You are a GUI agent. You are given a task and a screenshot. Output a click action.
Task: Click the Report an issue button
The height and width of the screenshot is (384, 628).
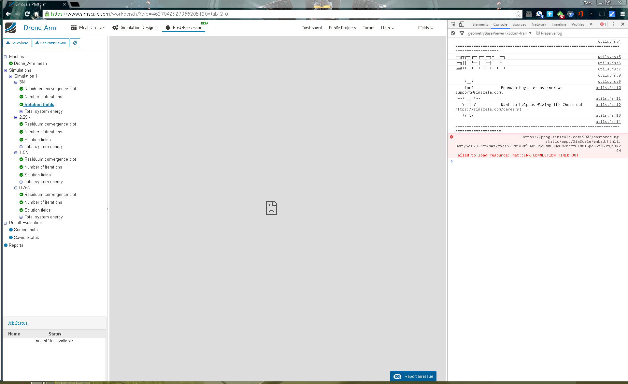(413, 376)
